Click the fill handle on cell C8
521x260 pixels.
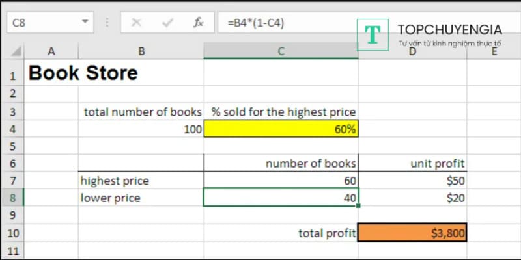[358, 205]
